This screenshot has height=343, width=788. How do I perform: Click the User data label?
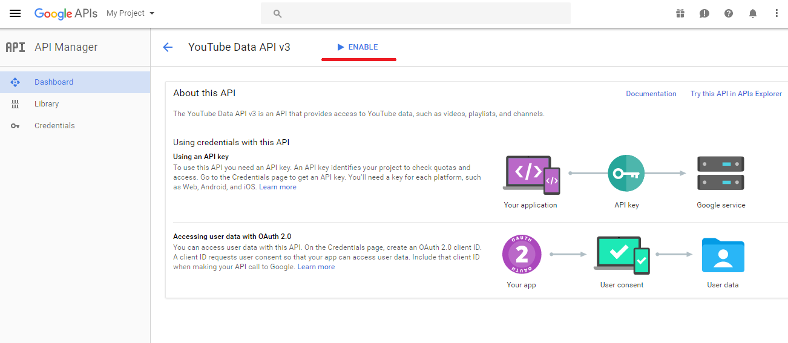[x=723, y=285]
